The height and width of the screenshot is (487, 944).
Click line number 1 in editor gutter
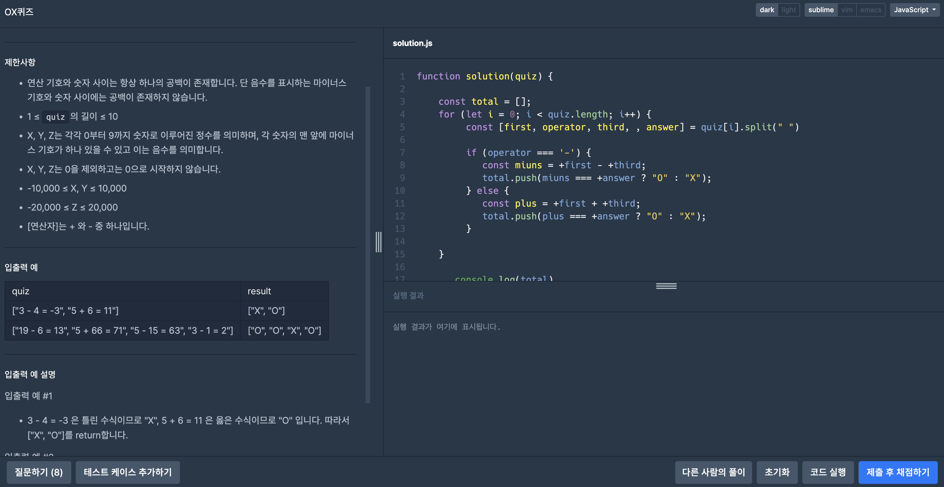click(x=402, y=76)
